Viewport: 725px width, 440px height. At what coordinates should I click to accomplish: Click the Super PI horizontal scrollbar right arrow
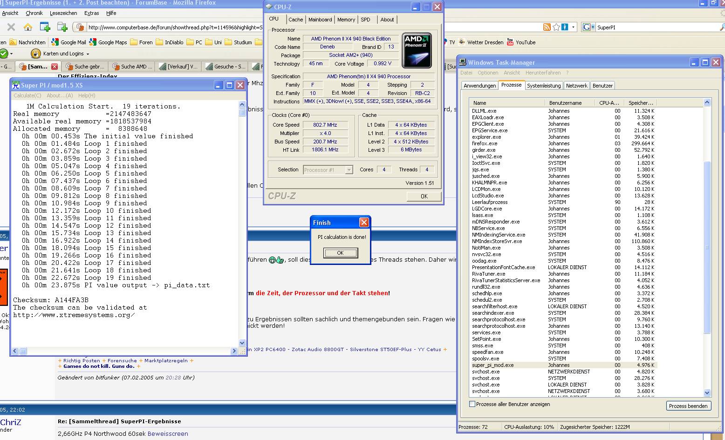(234, 351)
